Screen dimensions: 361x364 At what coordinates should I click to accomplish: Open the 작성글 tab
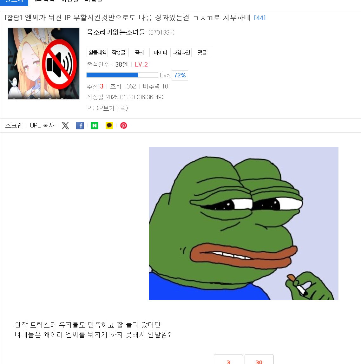118,52
